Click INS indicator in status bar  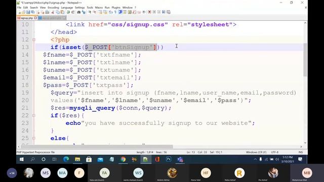click(x=301, y=152)
